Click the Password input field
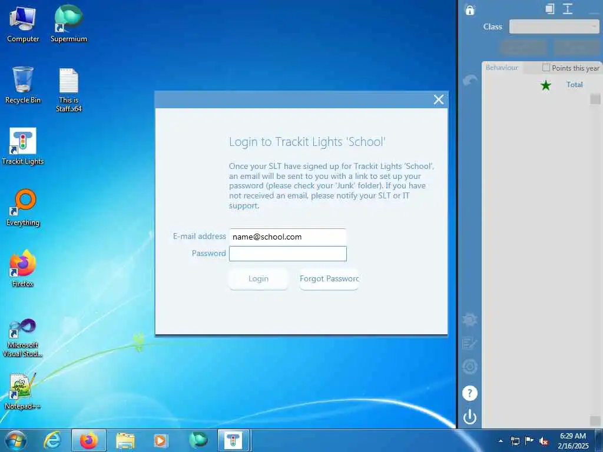This screenshot has height=452, width=603. (x=287, y=254)
